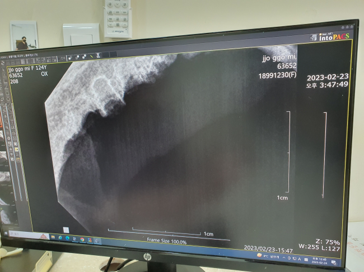Click the 'Frame Size 100.0%' label
The height and width of the screenshot is (272, 364).
(x=167, y=241)
